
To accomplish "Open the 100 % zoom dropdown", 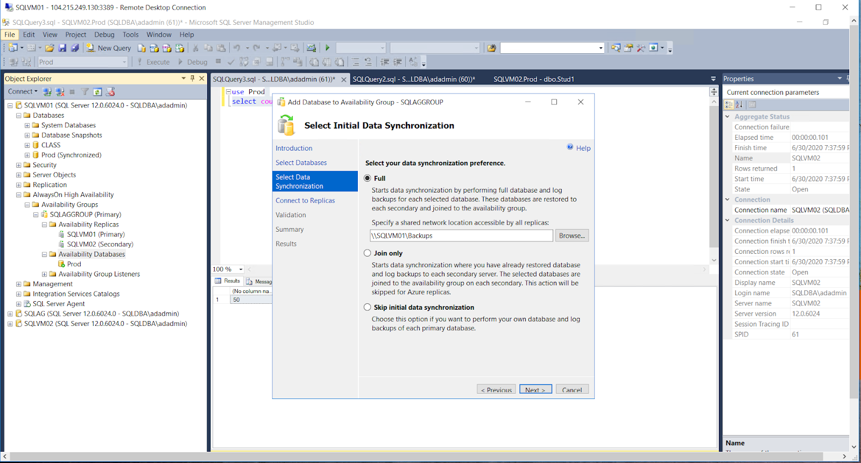I will coord(241,269).
